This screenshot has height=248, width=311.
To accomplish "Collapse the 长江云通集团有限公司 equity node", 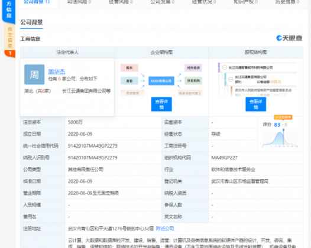I will click(231, 80).
